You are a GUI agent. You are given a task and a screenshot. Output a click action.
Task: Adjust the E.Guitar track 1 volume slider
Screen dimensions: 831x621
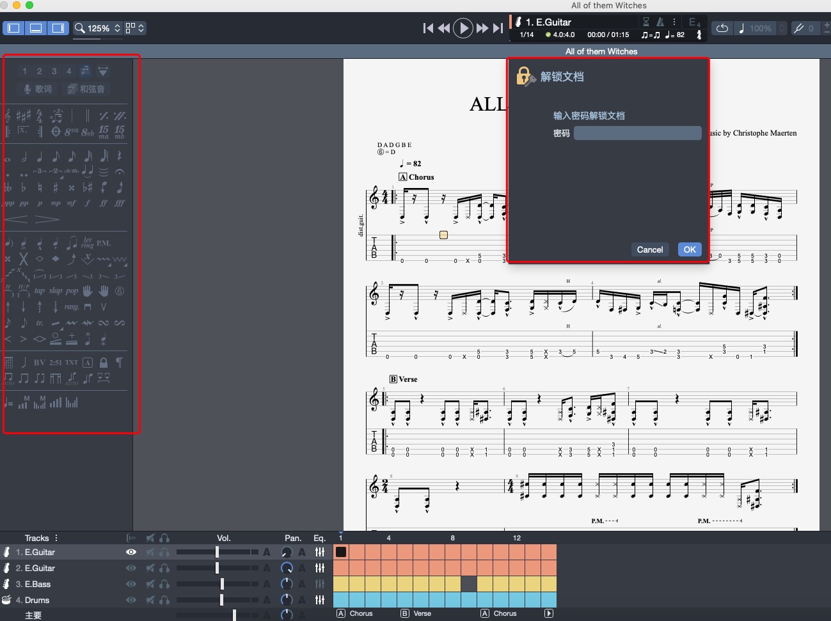coord(217,552)
